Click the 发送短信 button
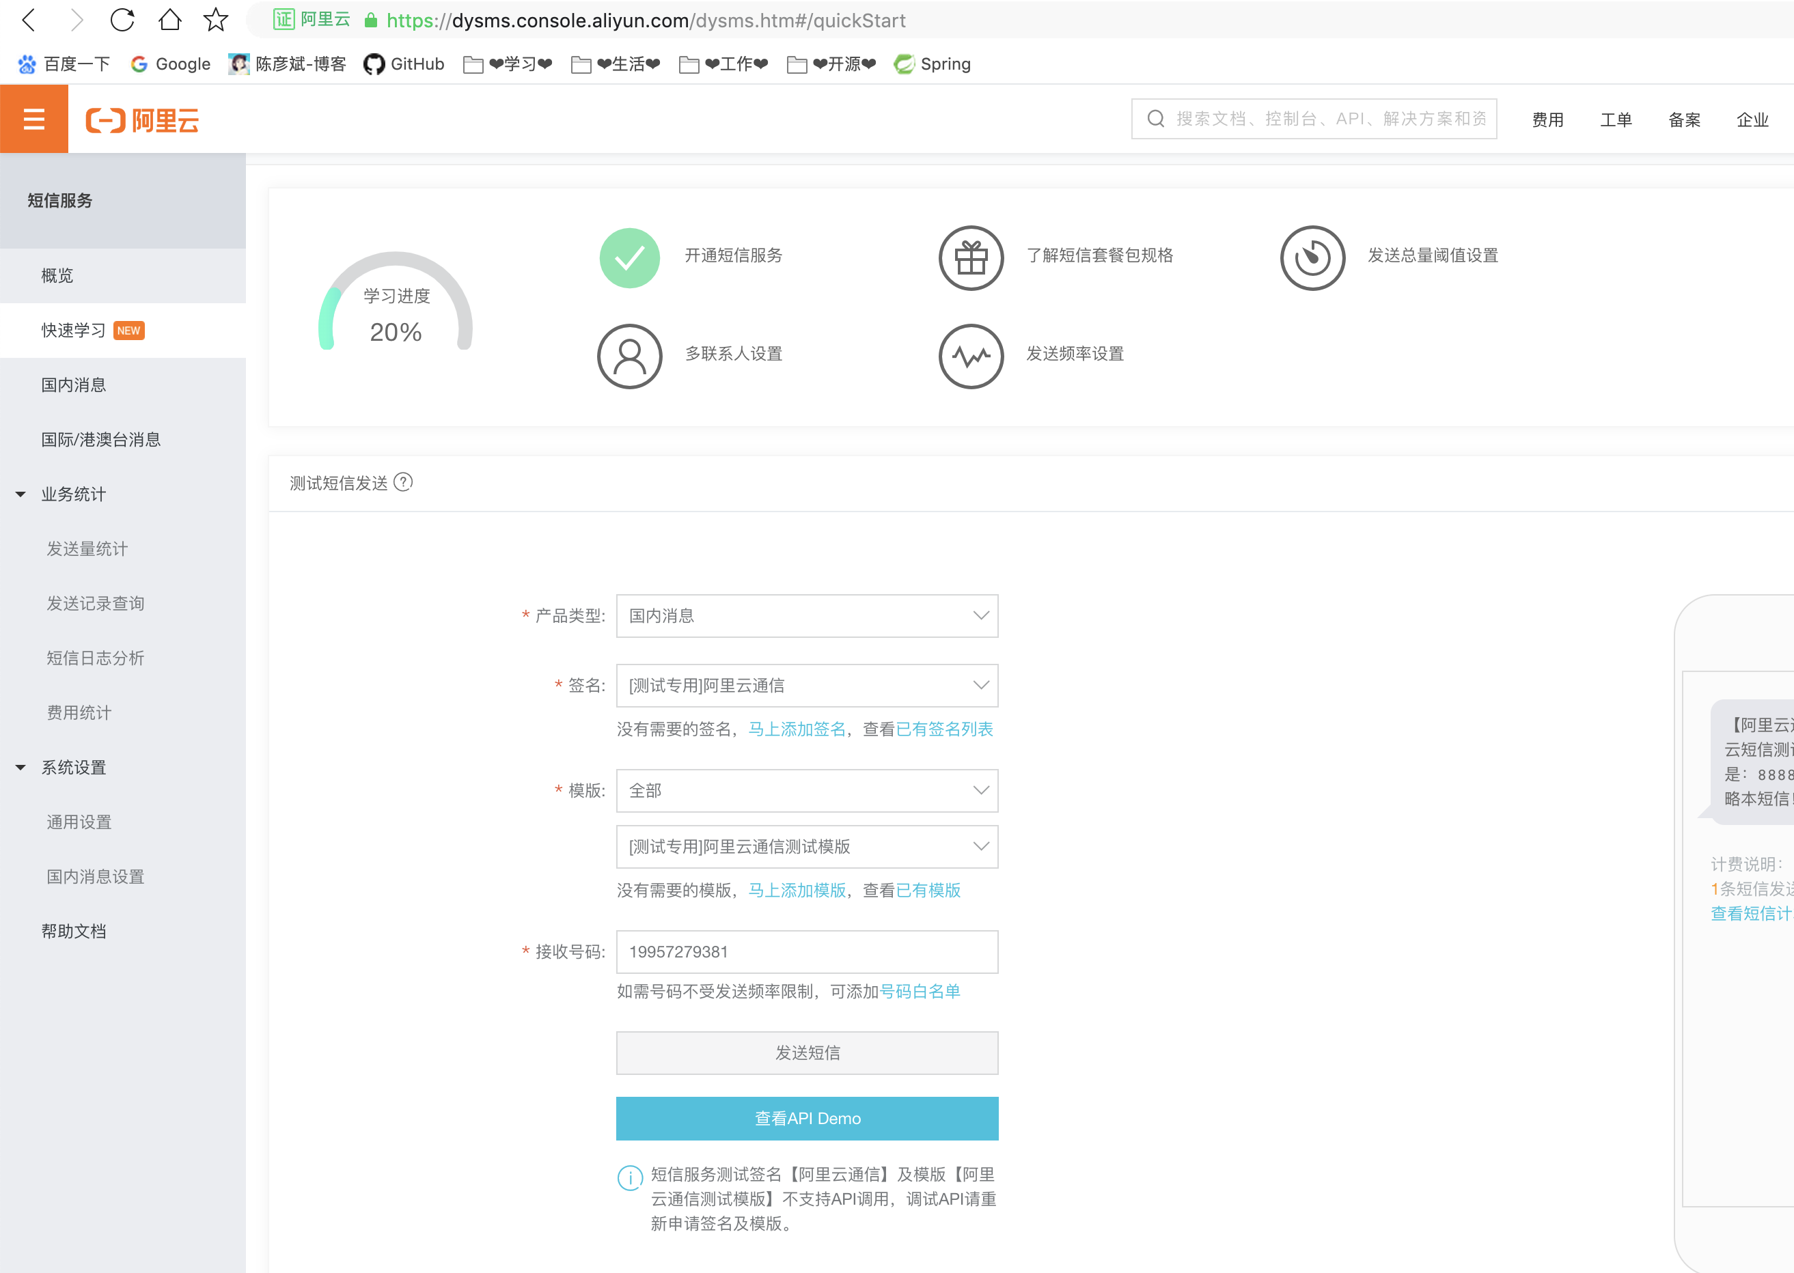The image size is (1794, 1273). click(x=807, y=1052)
